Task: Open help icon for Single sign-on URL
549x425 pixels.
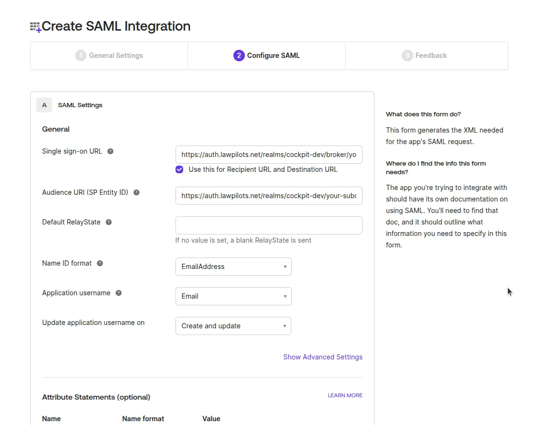Action: 110,151
